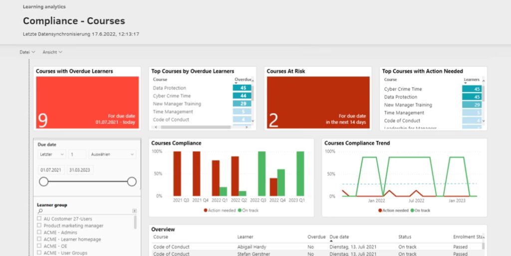Click the red Action needed legend marker in Courses Compliance
511x256 pixels.
(x=206, y=210)
